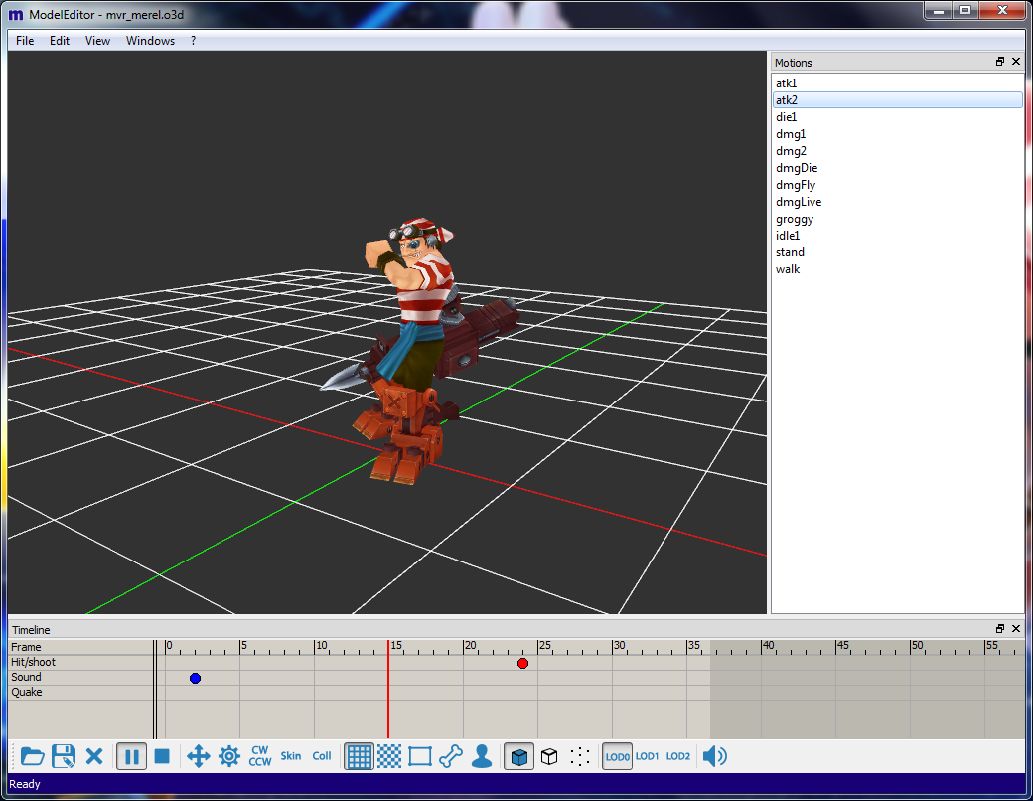The height and width of the screenshot is (801, 1033).
Task: Select the stand motion
Action: click(x=897, y=252)
